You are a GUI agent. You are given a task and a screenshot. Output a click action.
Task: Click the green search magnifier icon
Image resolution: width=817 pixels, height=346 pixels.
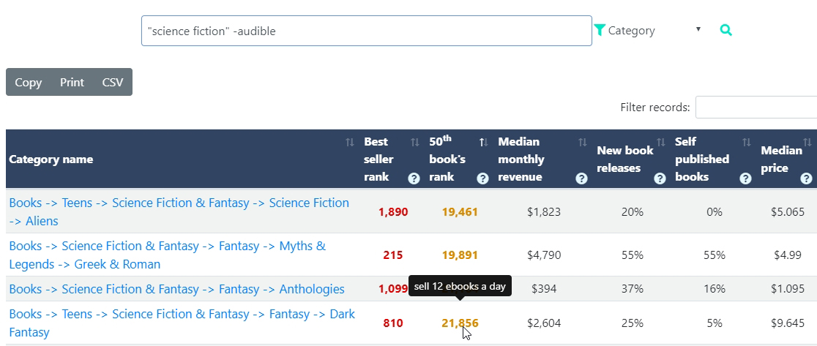click(725, 30)
